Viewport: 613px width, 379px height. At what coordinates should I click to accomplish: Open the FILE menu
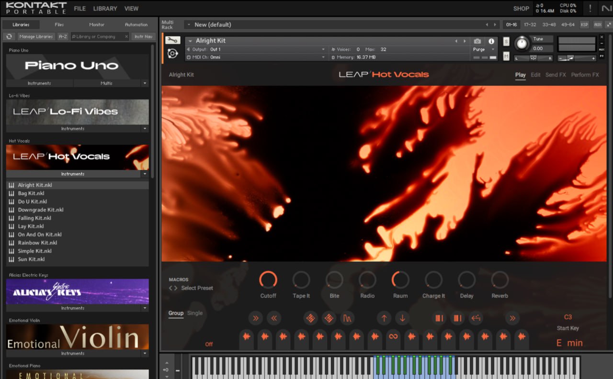click(80, 9)
